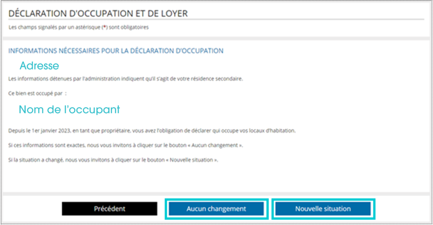Click the Adresse placeholder label
This screenshot has width=433, height=225.
click(39, 66)
